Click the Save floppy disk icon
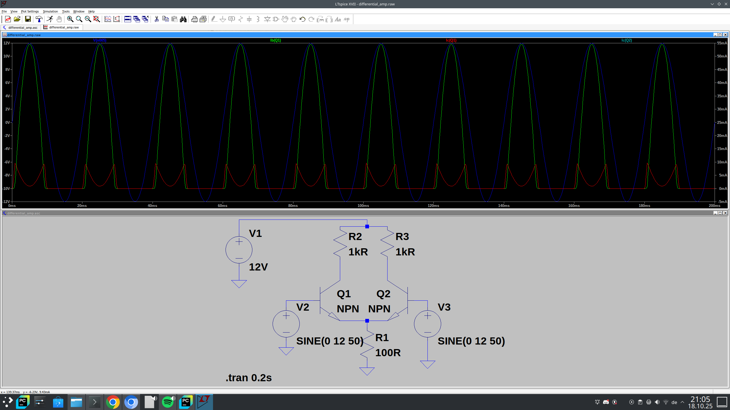The height and width of the screenshot is (410, 730). tap(28, 19)
